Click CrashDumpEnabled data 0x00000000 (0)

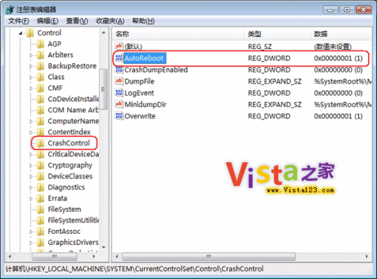point(339,70)
